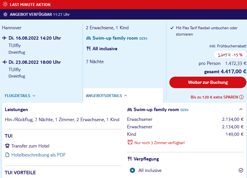
Task: Click the PDF document icon
Action: tap(7, 155)
